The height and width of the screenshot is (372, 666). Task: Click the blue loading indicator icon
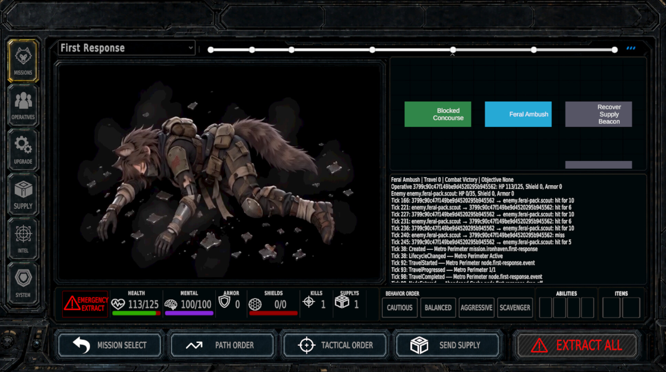pyautogui.click(x=631, y=48)
